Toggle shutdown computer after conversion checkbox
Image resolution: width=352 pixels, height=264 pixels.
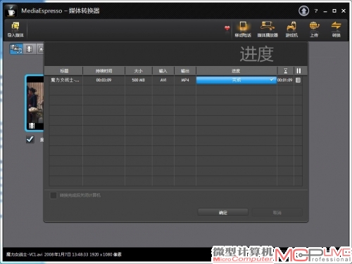click(54, 195)
